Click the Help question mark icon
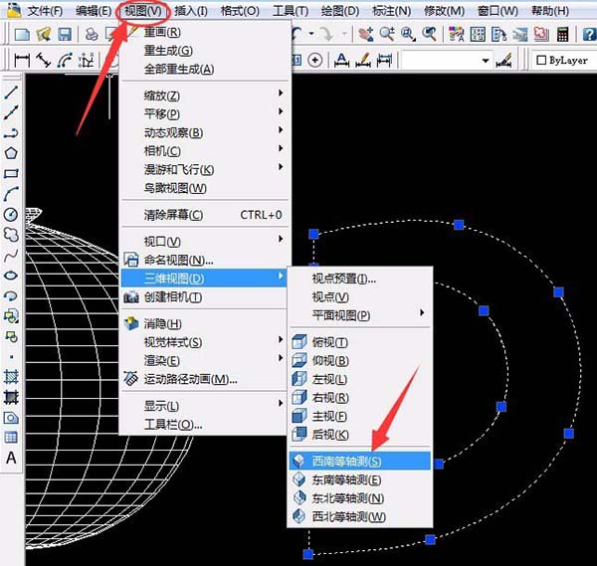The height and width of the screenshot is (566, 597). [589, 35]
